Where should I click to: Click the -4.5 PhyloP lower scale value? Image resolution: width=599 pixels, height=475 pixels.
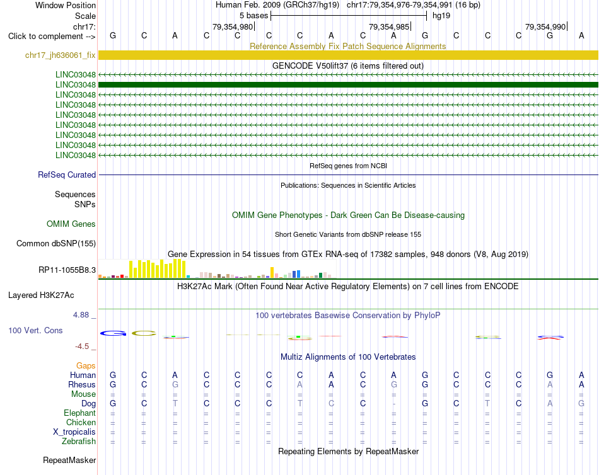tap(82, 346)
